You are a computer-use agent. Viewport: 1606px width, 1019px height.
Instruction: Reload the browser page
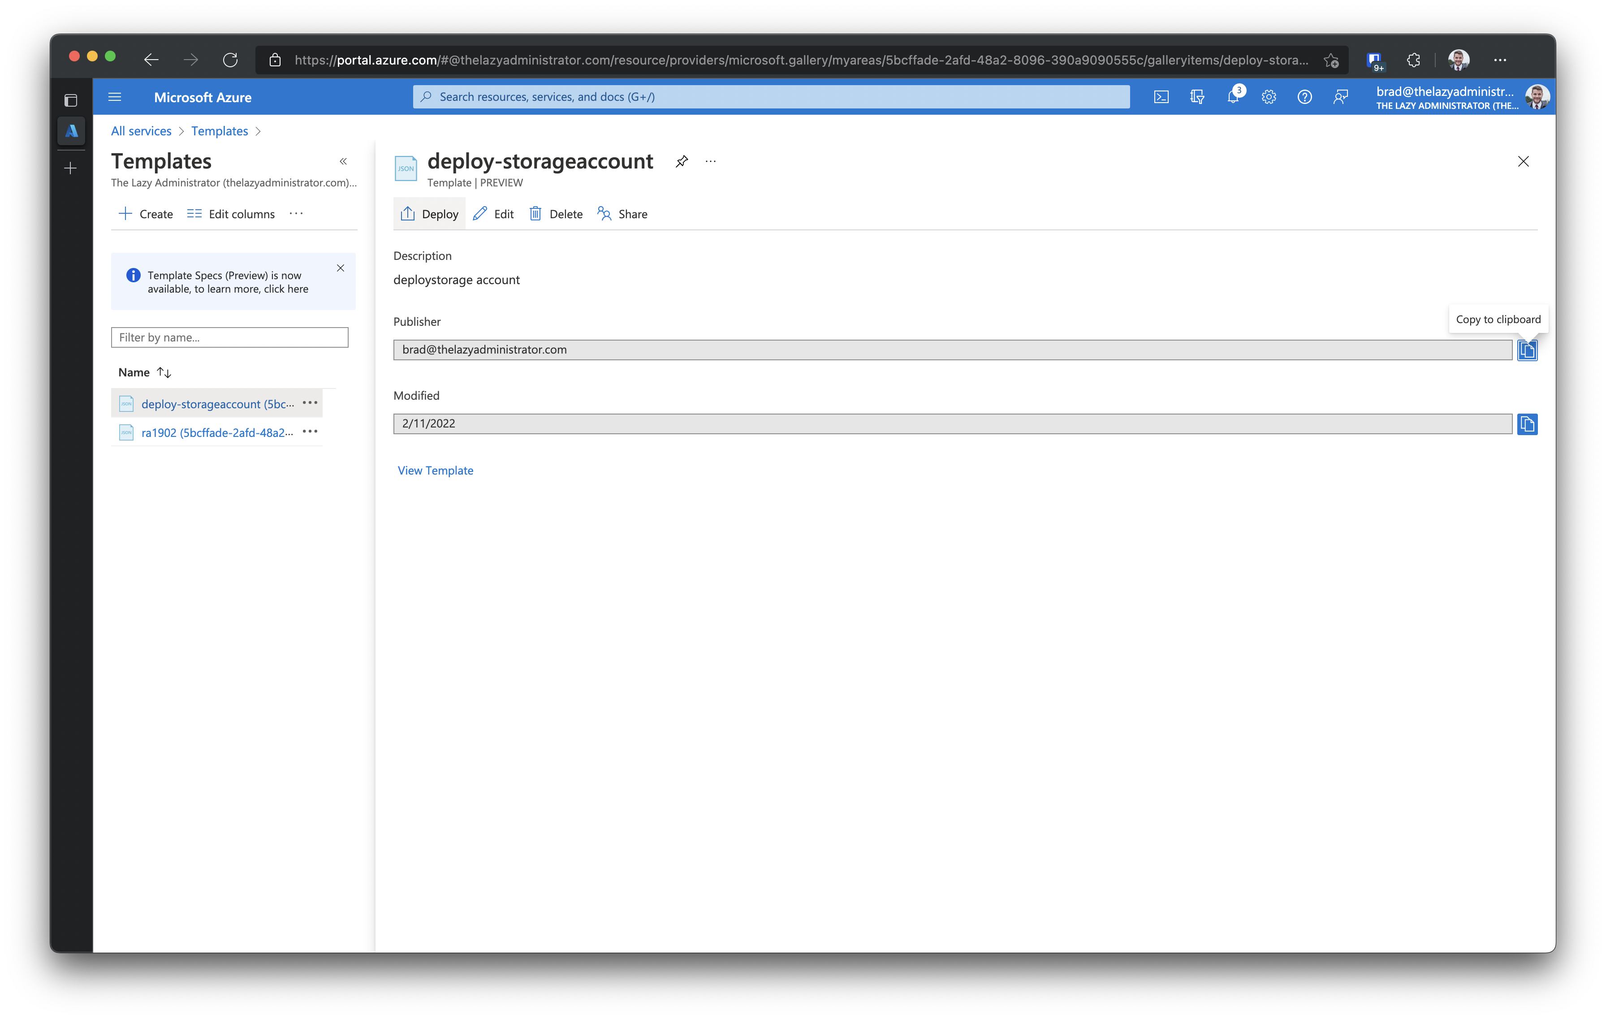[230, 60]
